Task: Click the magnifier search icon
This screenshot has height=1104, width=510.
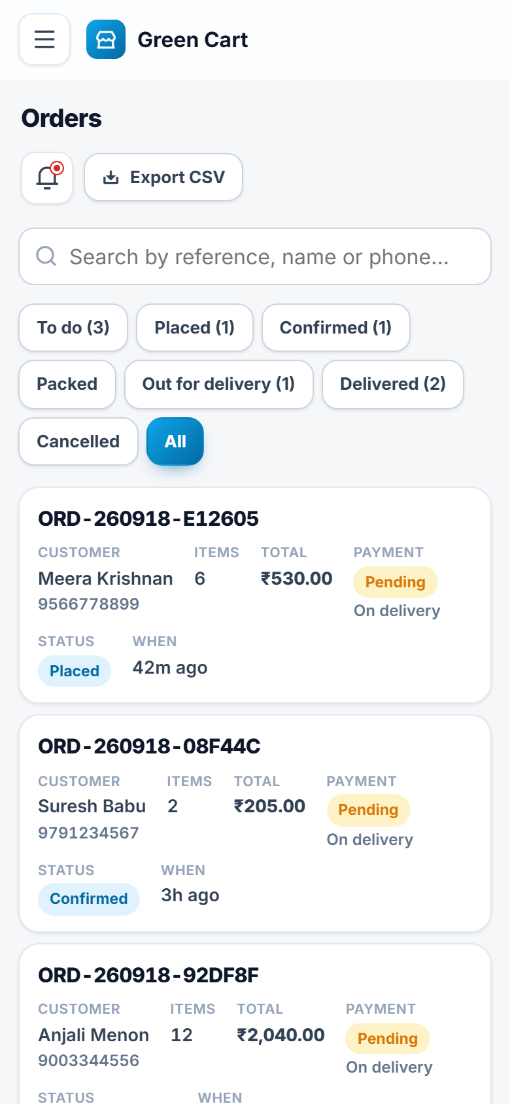Action: click(x=46, y=256)
